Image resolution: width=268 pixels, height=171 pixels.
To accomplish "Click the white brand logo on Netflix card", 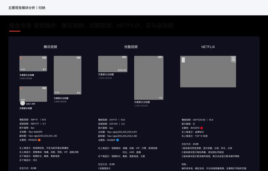I will pyautogui.click(x=183, y=60).
